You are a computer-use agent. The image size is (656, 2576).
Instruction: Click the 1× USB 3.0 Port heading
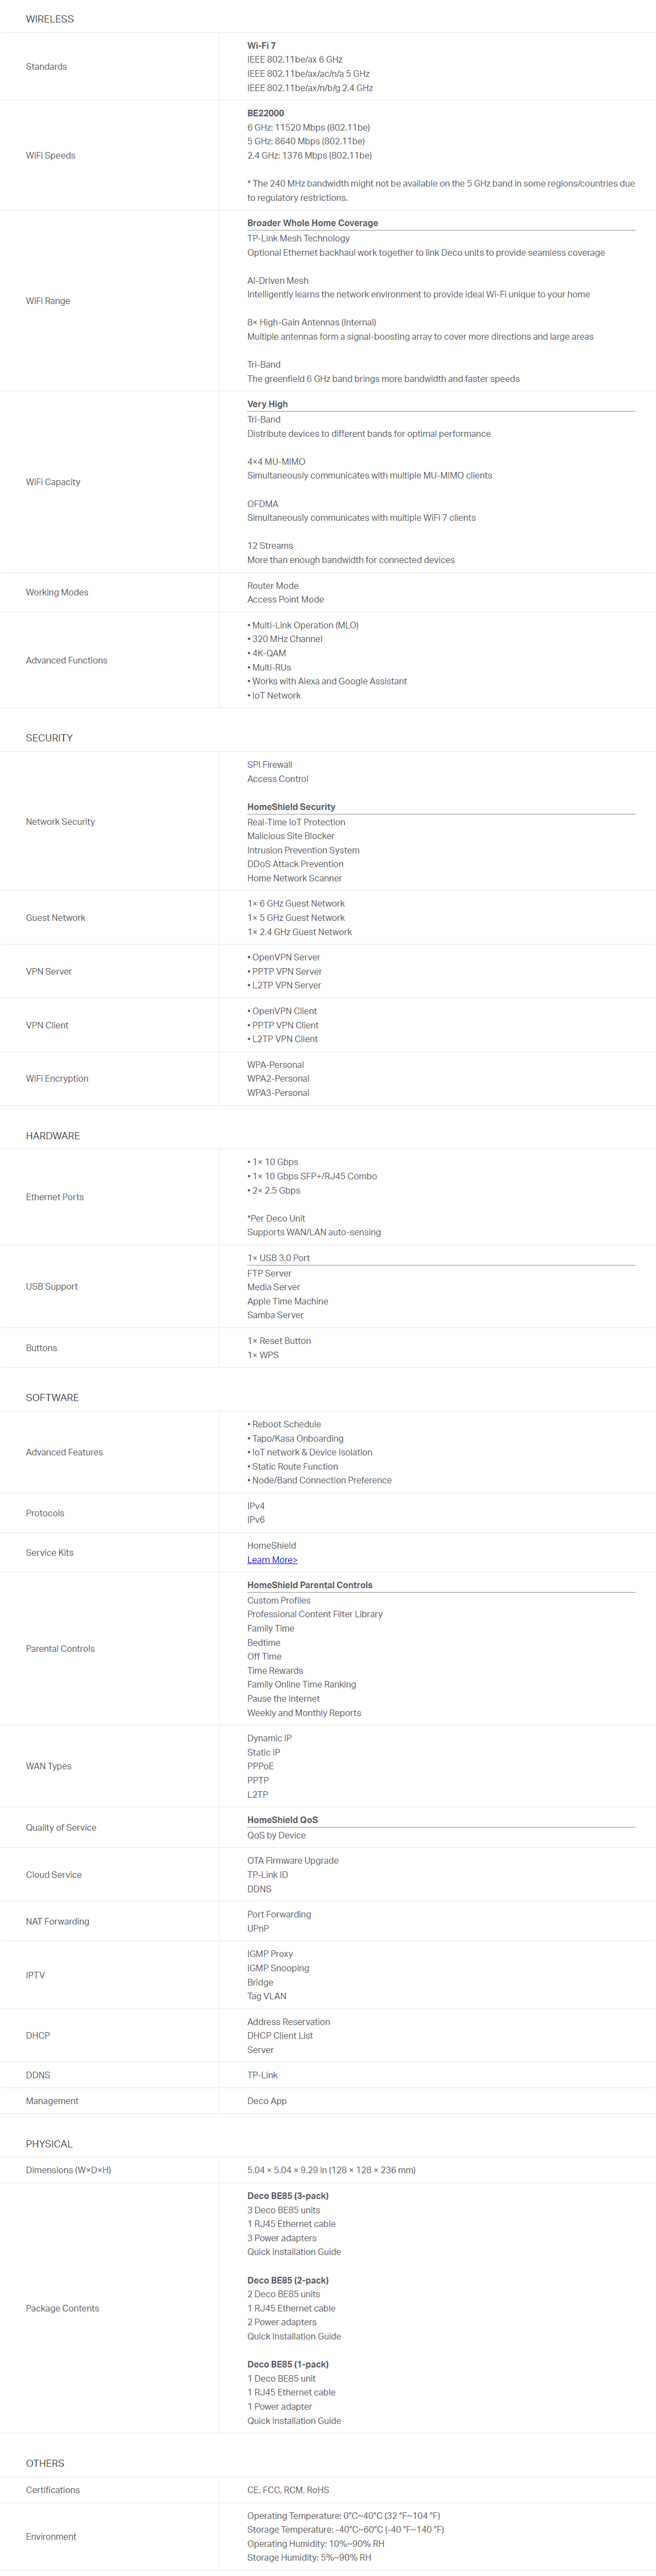click(x=278, y=1258)
